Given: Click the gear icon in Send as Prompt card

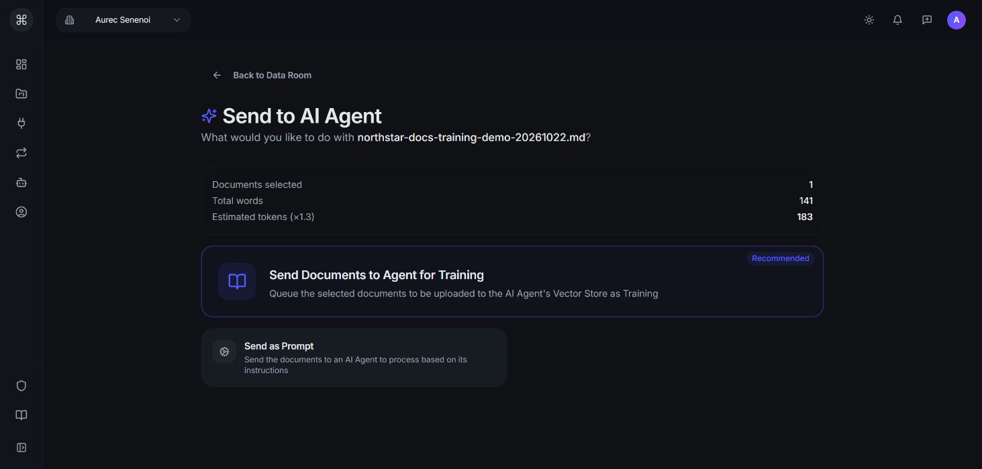Looking at the screenshot, I should (x=224, y=352).
